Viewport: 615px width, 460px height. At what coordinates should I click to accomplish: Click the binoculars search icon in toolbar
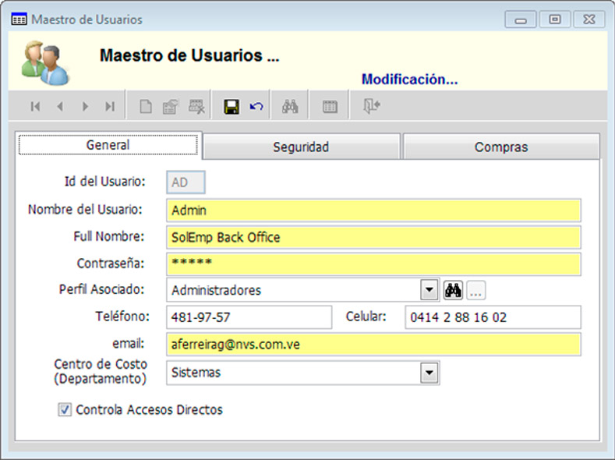tap(290, 107)
